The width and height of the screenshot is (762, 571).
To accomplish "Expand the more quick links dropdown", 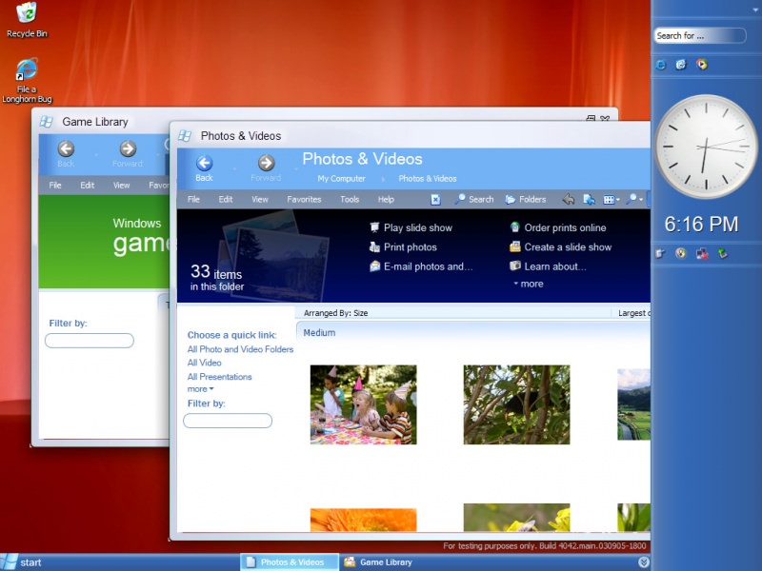I will pyautogui.click(x=200, y=389).
